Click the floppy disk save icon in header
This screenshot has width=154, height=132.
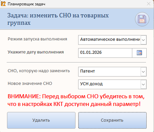[142, 19]
